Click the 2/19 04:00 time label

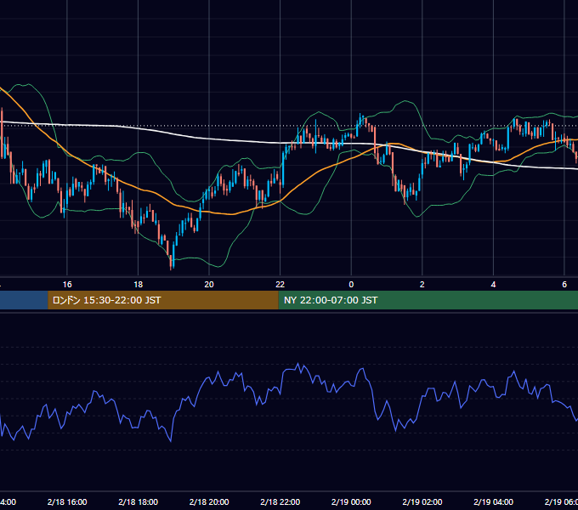pos(493,501)
